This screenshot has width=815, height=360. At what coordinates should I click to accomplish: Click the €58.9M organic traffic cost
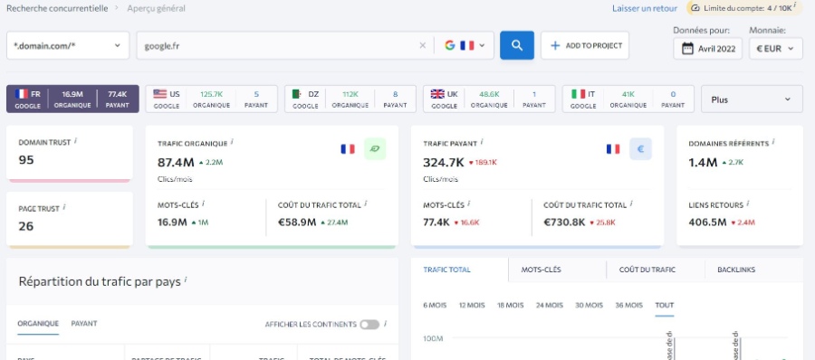(297, 222)
